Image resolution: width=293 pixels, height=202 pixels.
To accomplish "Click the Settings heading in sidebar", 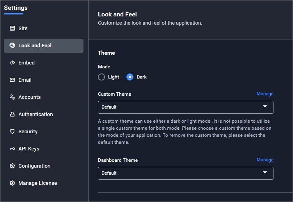I will point(16,8).
